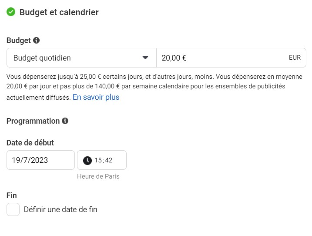Click the clock icon in start time
The height and width of the screenshot is (236, 312).
point(87,160)
